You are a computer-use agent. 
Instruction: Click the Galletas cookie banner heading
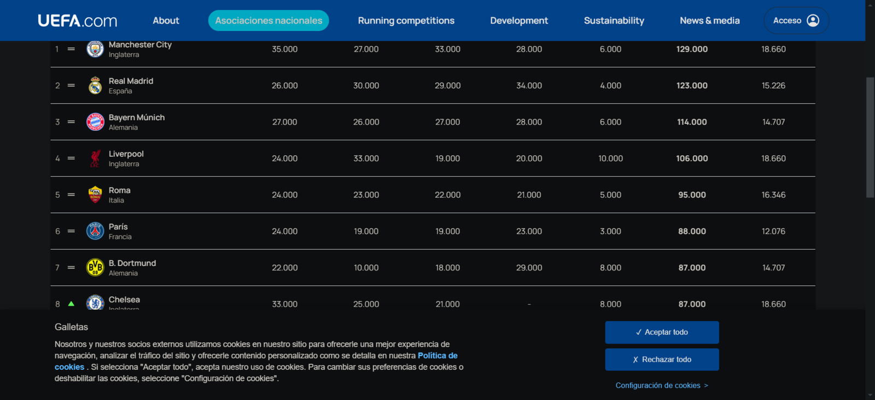(71, 327)
